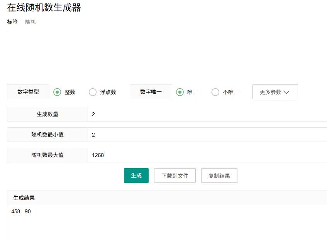
Task: Click the 在线随机数生成器 title
Action: tap(44, 7)
